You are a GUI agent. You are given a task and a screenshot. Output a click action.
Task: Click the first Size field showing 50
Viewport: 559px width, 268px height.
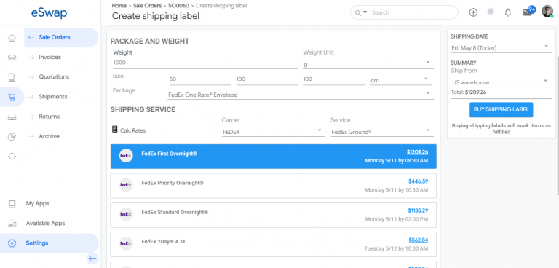coord(200,79)
